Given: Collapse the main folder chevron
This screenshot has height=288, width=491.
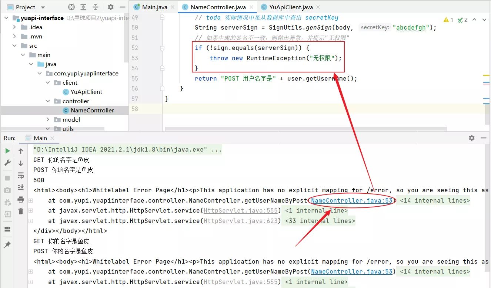Looking at the screenshot, I should pos(23,55).
